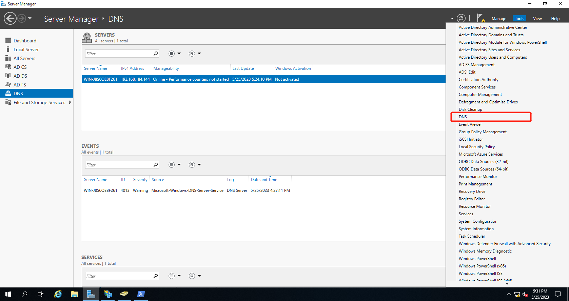Click search magnifier in Services filter
The height and width of the screenshot is (301, 569).
156,276
